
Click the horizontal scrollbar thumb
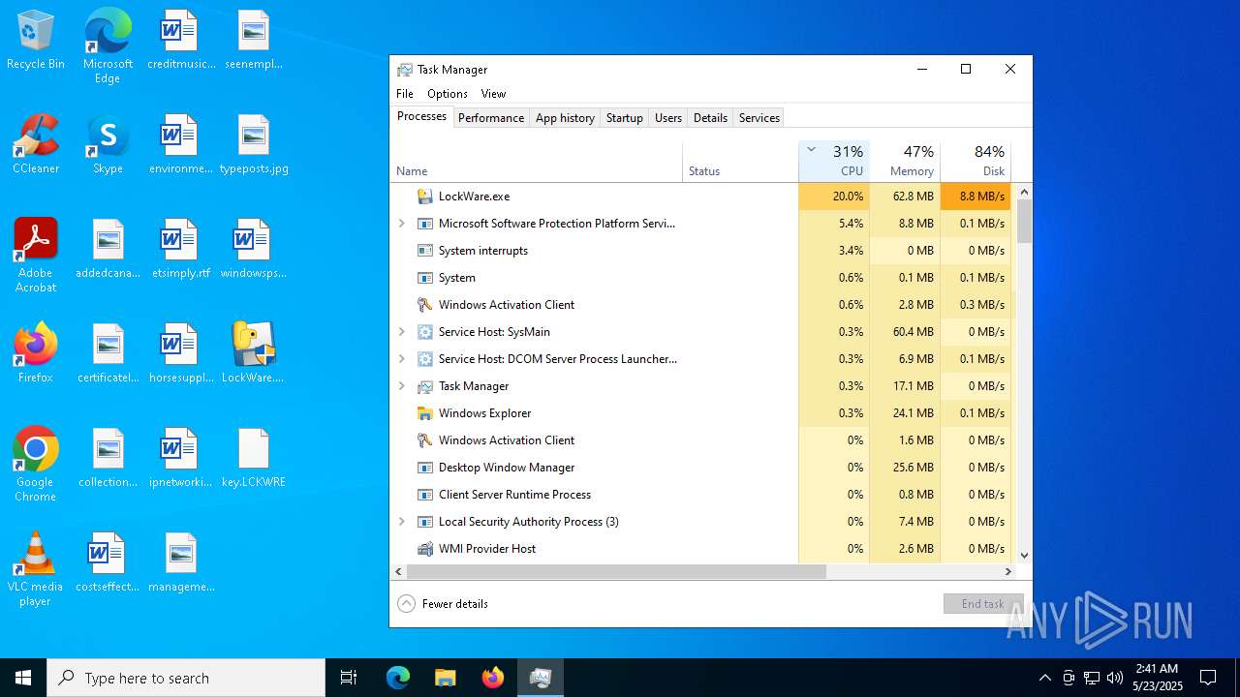616,572
